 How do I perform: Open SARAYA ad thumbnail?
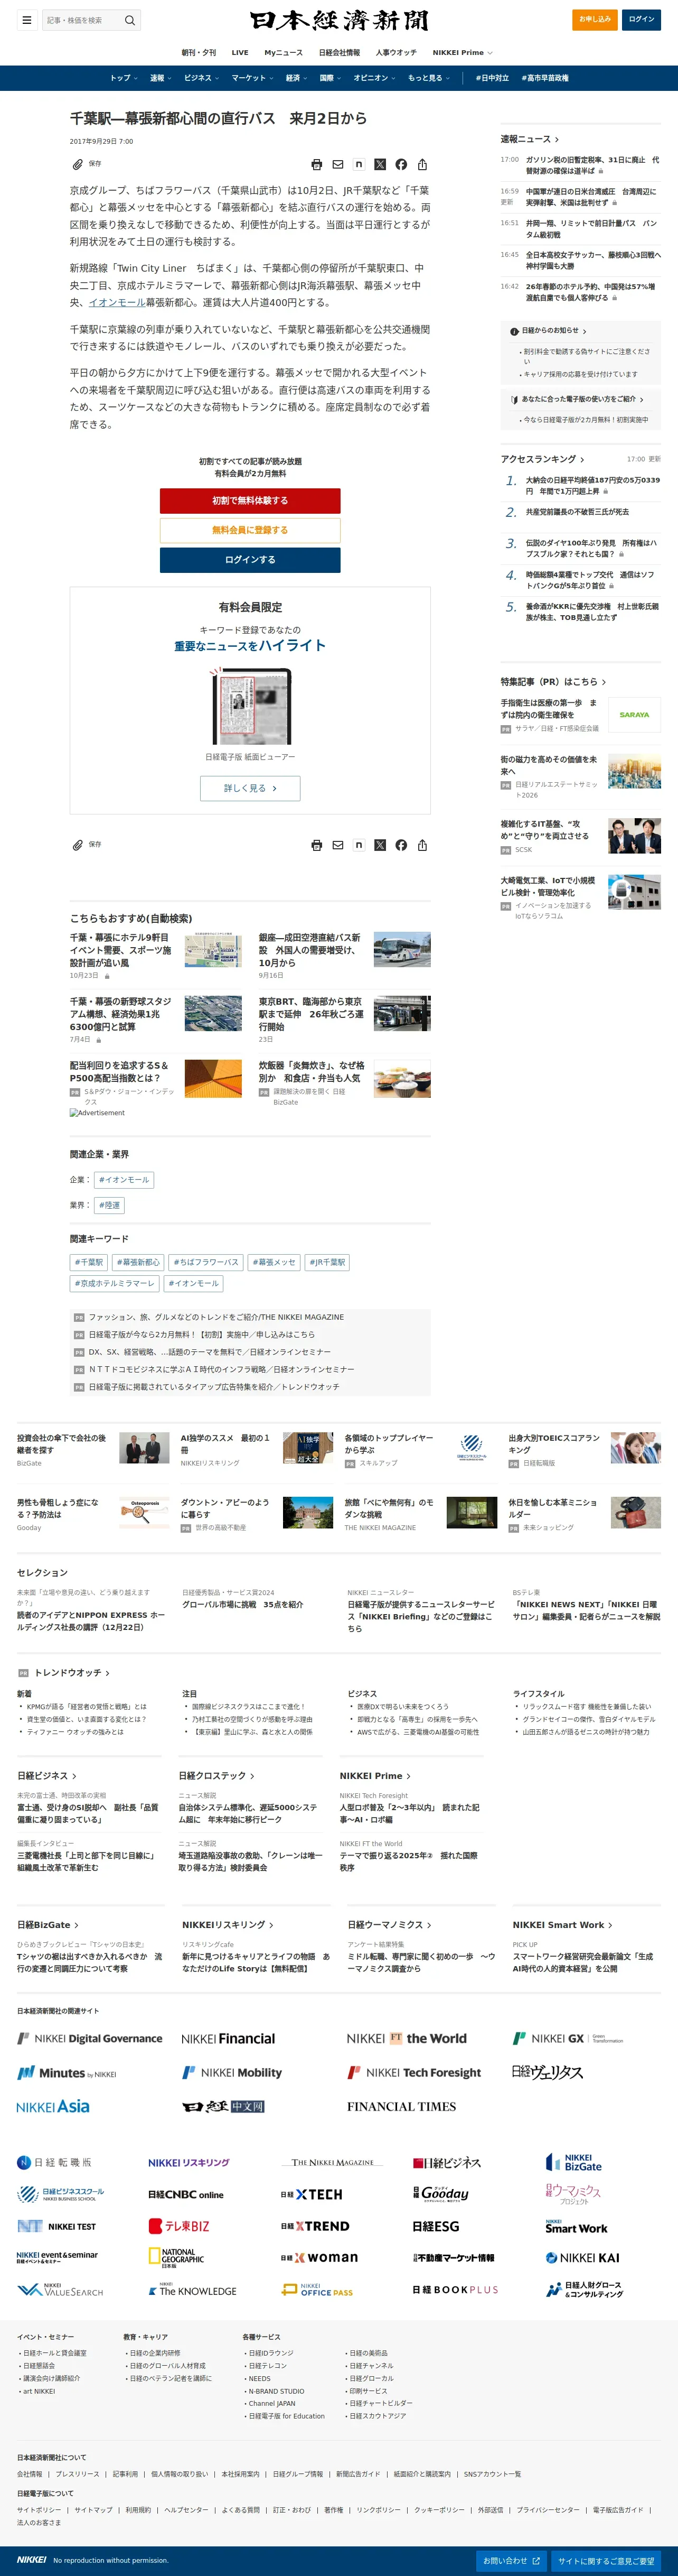634,715
